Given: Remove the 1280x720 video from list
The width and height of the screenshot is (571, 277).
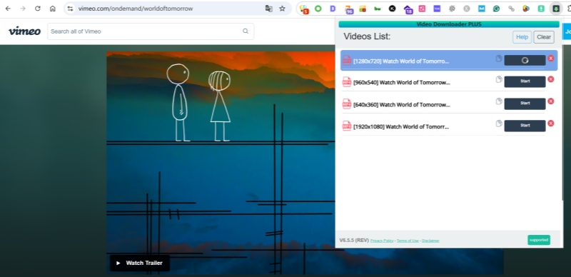Looking at the screenshot, I should pos(550,59).
